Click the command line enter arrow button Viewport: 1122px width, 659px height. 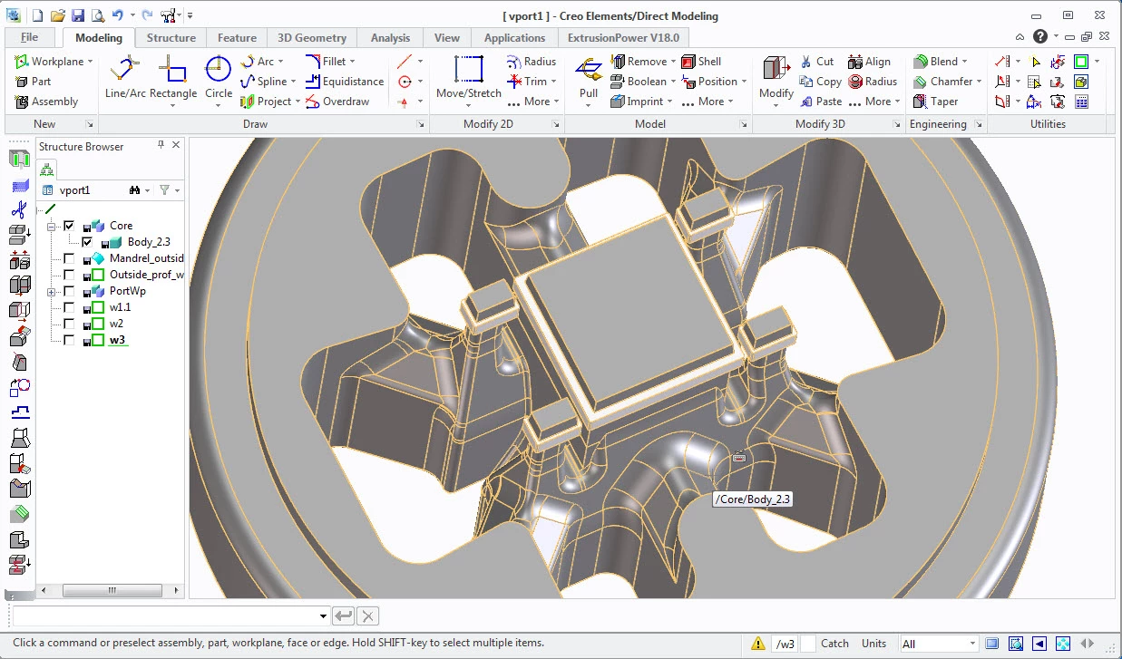344,616
